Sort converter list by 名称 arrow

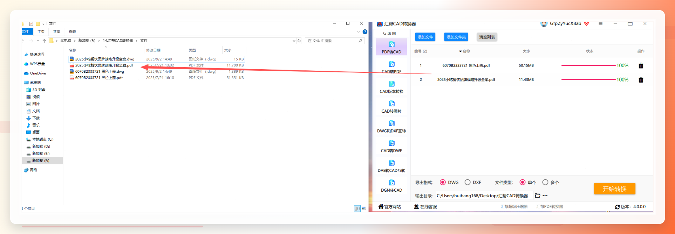click(460, 51)
